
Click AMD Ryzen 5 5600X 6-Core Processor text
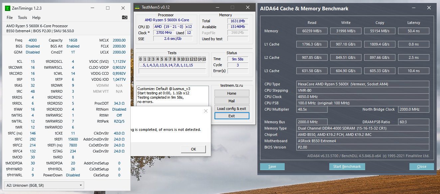(37, 26)
